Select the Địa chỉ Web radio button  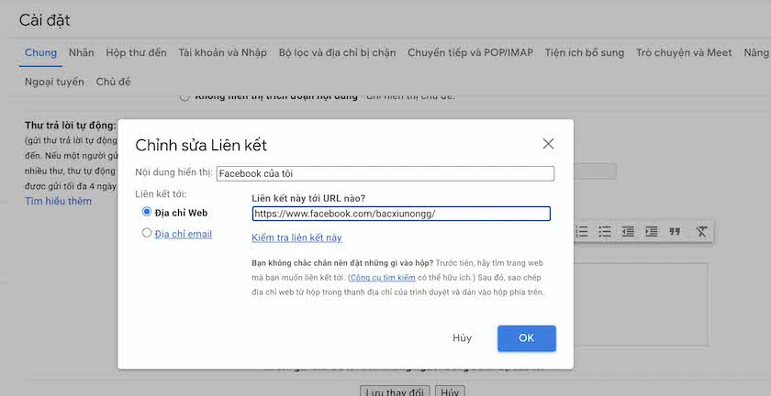[x=147, y=212]
